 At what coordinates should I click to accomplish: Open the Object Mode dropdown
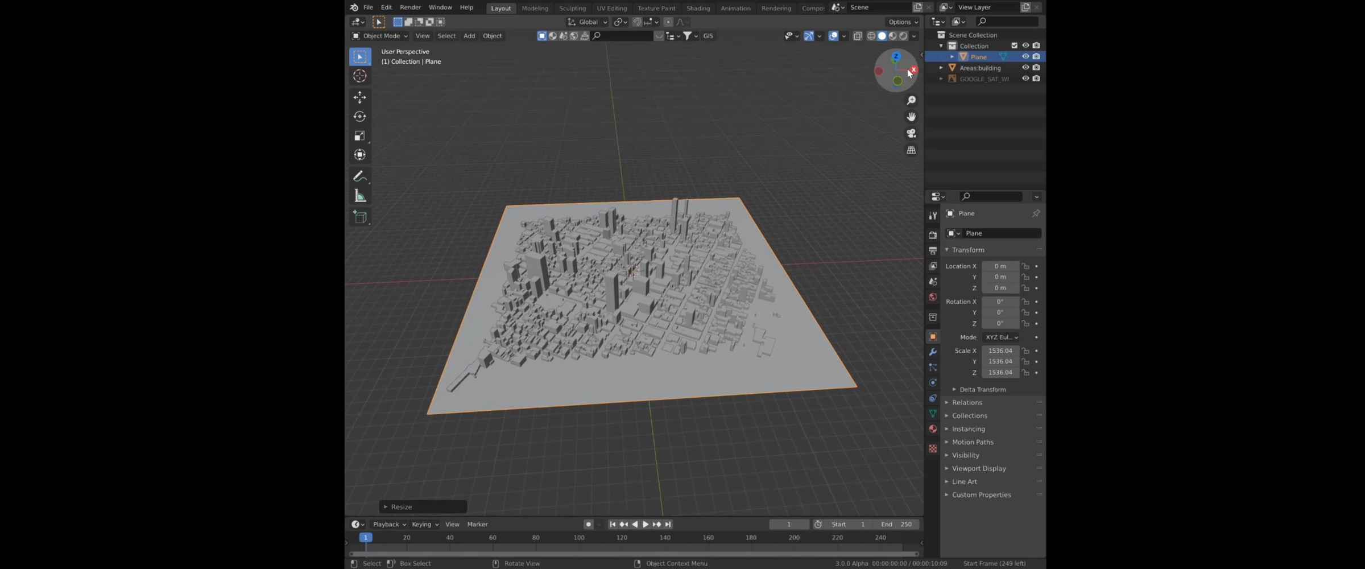click(380, 36)
